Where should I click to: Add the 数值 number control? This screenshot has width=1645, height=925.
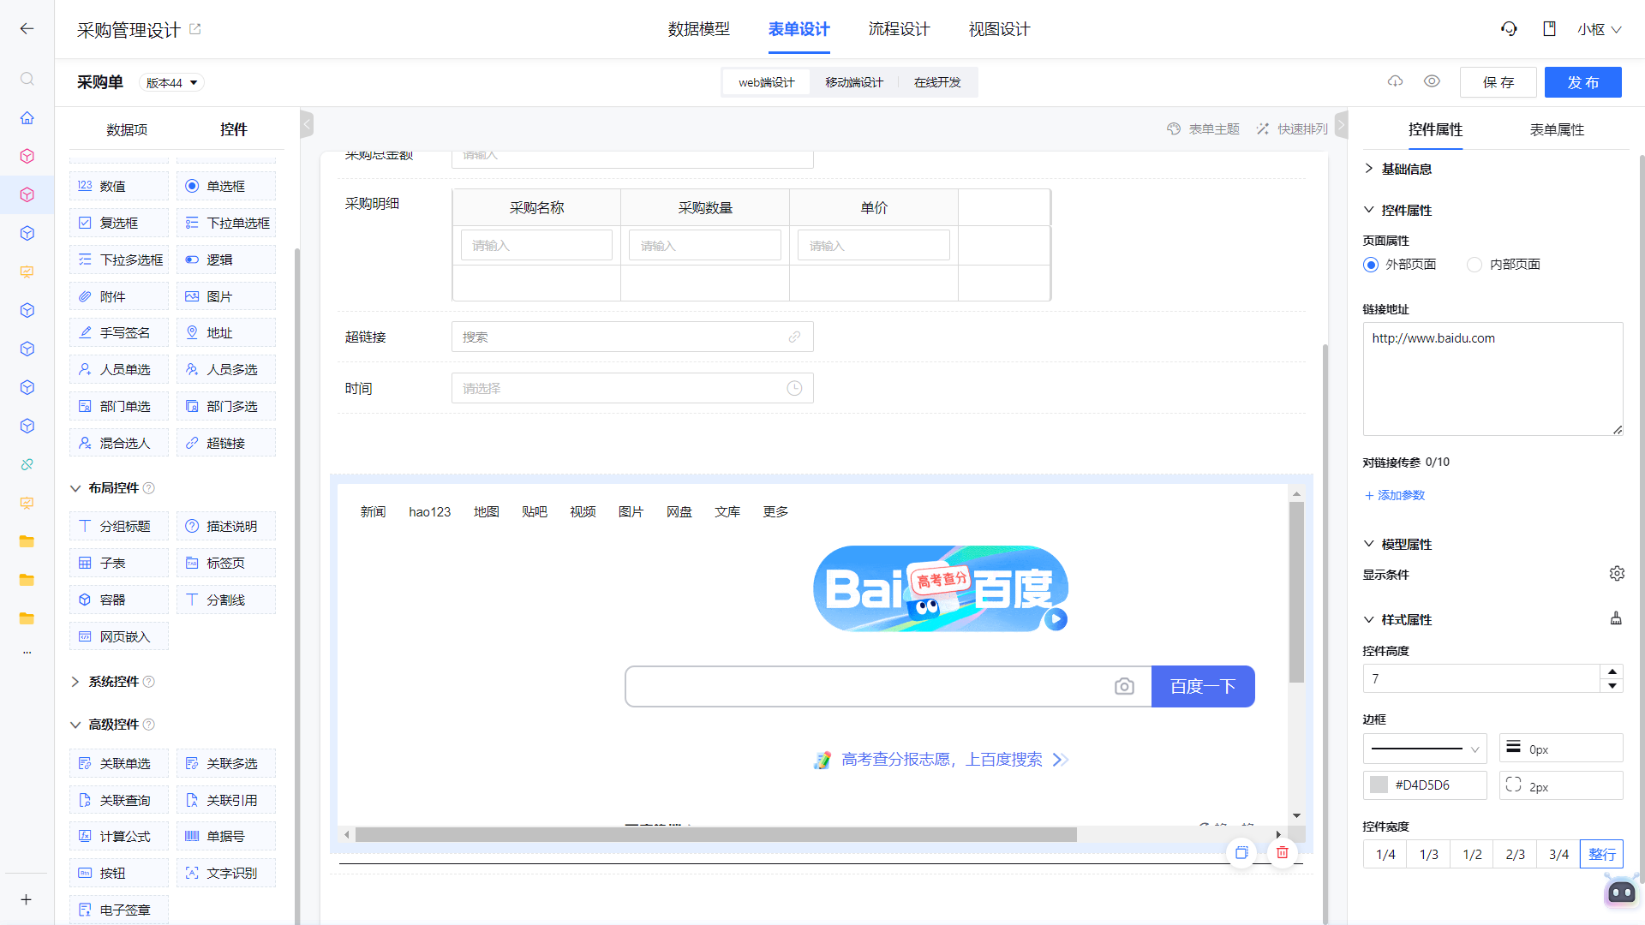[x=119, y=186]
